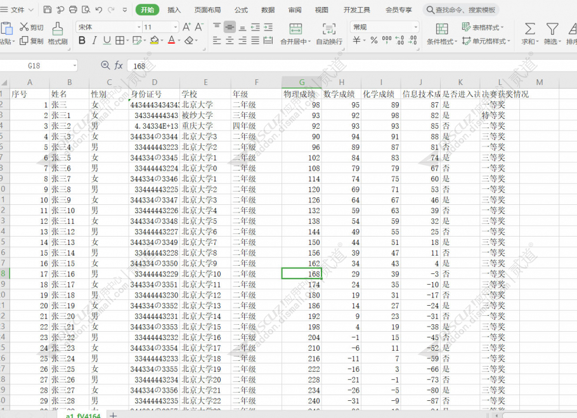Screen dimensions: 577x418
Task: Switch to the Page Layout (页面布局) tab
Action: coord(207,10)
